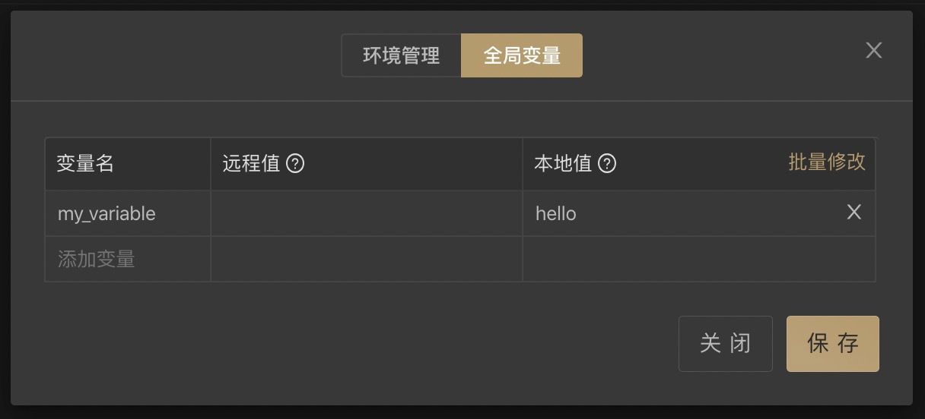
Task: Click the 远程值 column header label
Action: 251,163
